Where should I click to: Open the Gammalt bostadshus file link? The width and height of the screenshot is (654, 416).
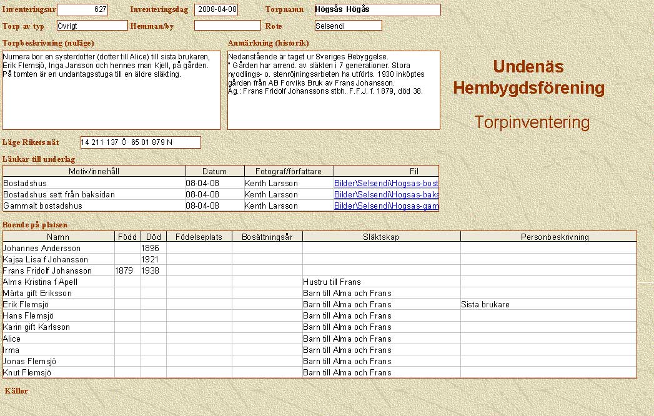pyautogui.click(x=386, y=206)
